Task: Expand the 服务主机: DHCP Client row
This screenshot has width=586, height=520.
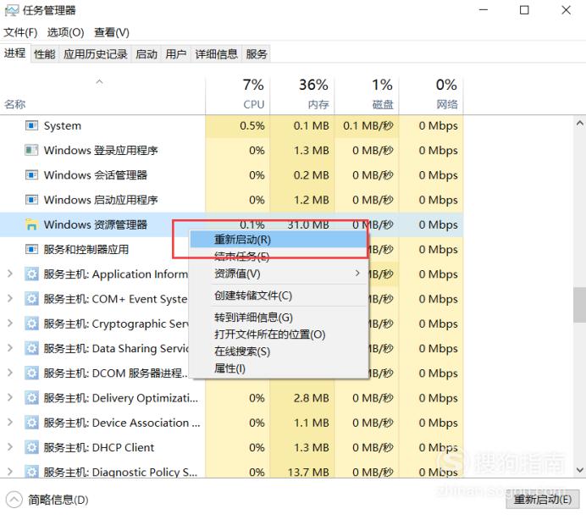Action: [x=10, y=446]
